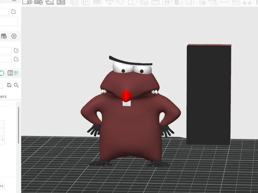
Task: Open the Mesh boolean tool
Action: coord(167,2)
